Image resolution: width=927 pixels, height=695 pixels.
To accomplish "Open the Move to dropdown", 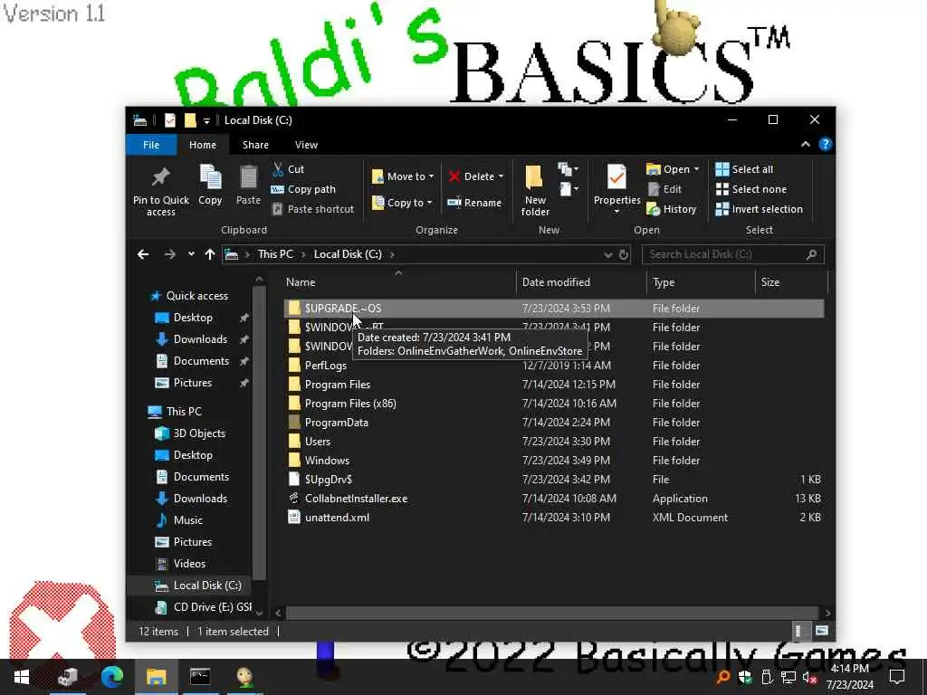I will (x=403, y=176).
